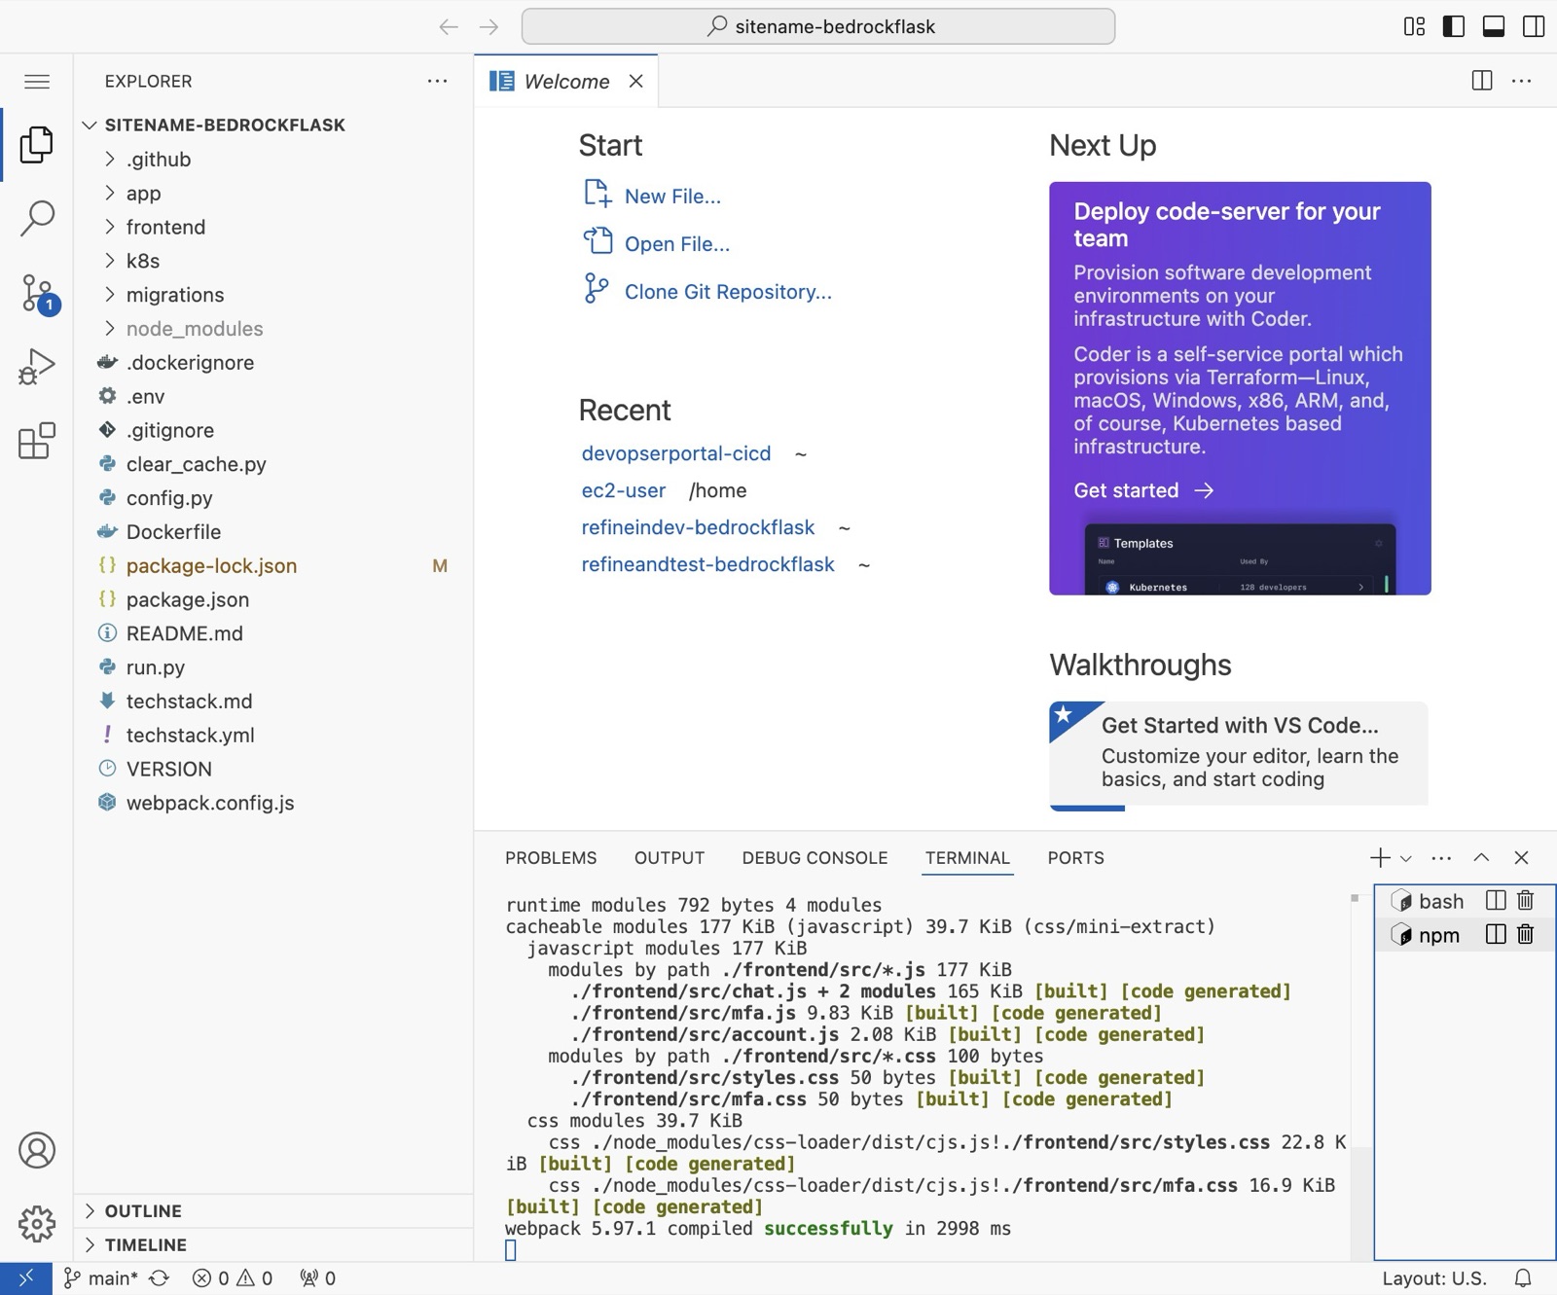Image resolution: width=1557 pixels, height=1295 pixels.
Task: Switch to PROBLEMS tab
Action: 551,857
